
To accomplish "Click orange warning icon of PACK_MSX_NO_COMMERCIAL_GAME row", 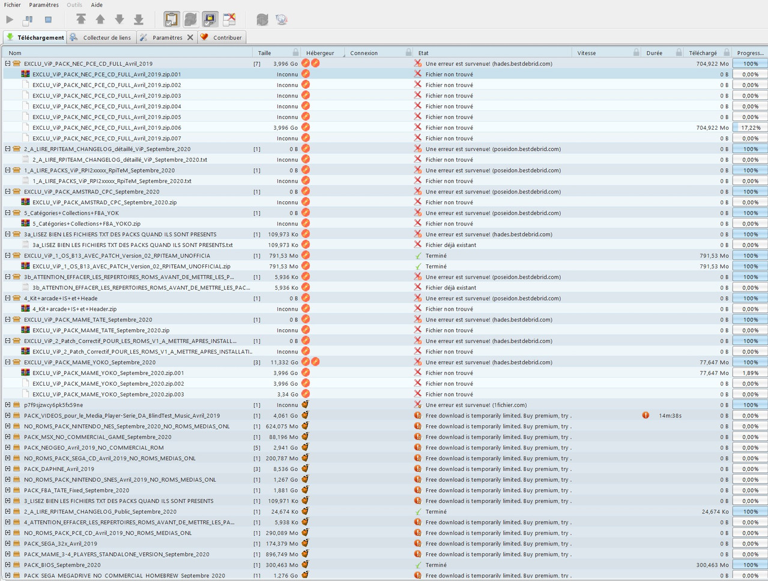I will pyautogui.click(x=418, y=437).
